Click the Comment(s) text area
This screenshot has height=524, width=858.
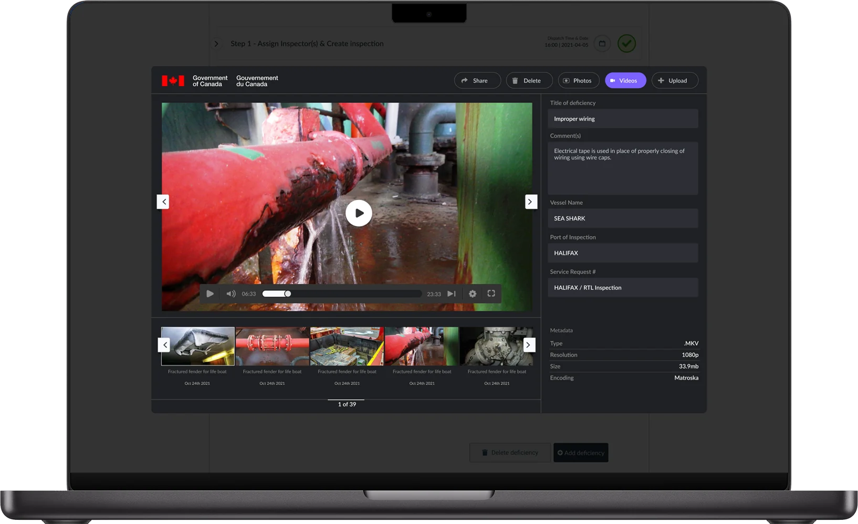[623, 168]
